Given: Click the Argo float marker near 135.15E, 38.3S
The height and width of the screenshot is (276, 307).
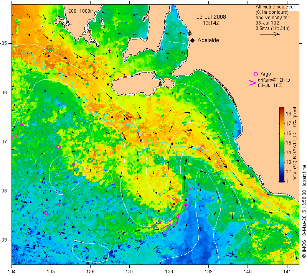Looking at the screenshot, I should coord(57,205).
